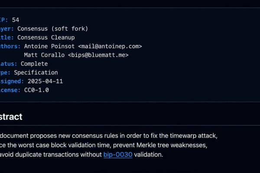Click the assigned date 2025-04-11
The height and width of the screenshot is (173, 260).
click(x=45, y=81)
